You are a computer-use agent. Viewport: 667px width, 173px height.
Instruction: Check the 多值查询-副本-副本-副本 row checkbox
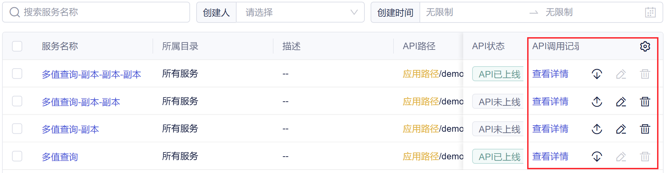point(17,74)
